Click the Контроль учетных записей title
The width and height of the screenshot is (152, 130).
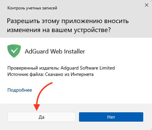click(x=32, y=8)
